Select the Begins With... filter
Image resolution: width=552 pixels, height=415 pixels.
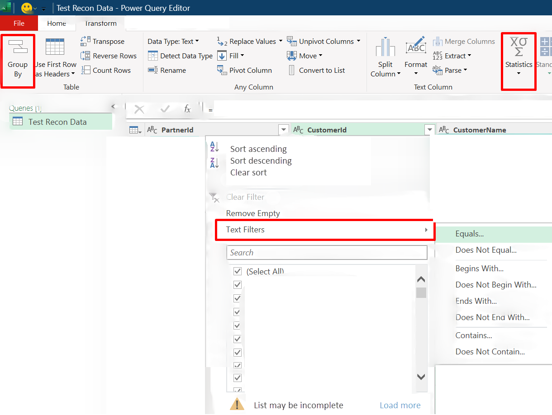coord(480,269)
